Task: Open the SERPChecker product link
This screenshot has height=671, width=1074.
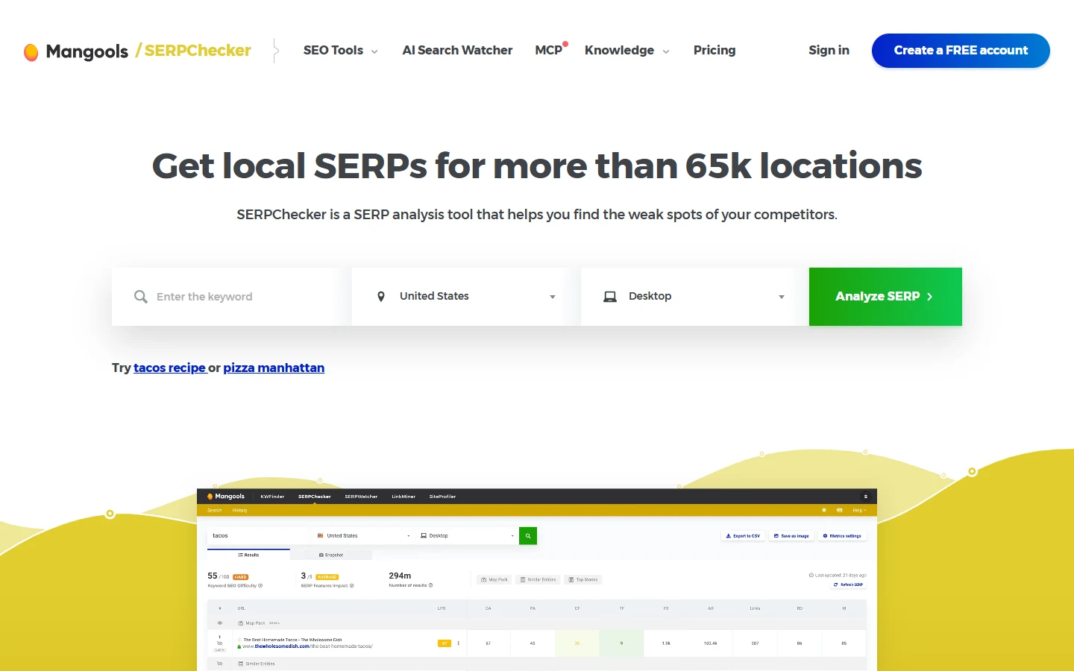Action: click(193, 51)
